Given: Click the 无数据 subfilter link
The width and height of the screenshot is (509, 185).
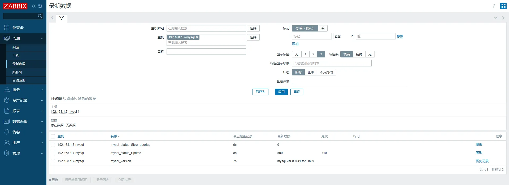Looking at the screenshot, I should tap(71, 125).
